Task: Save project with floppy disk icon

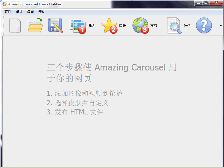Action: (x=55, y=25)
